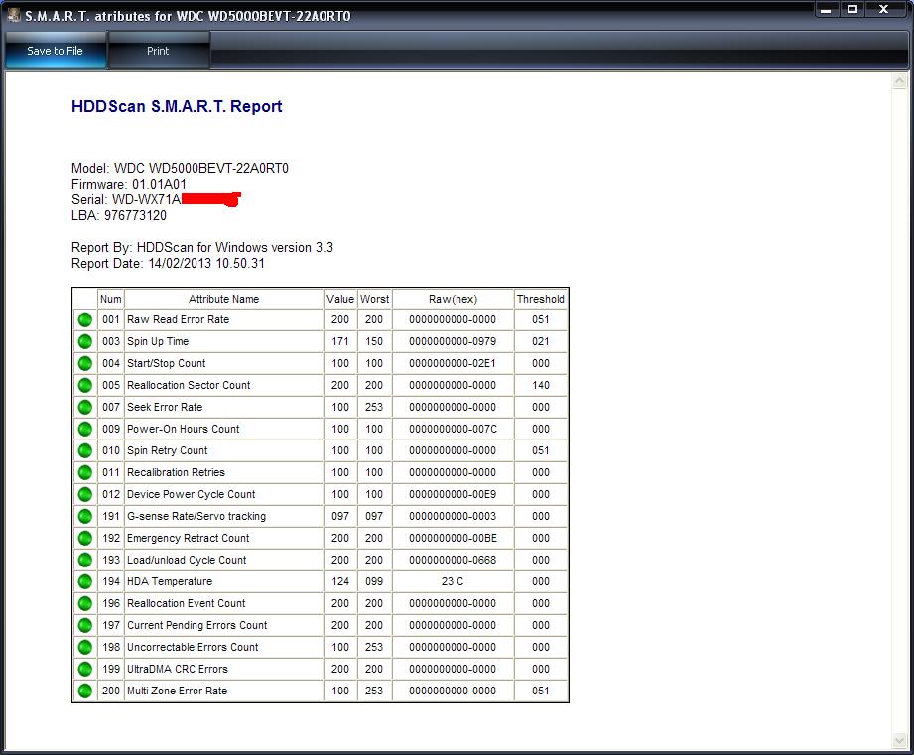The image size is (914, 755).
Task: Click the Report Date line
Action: pos(168,263)
